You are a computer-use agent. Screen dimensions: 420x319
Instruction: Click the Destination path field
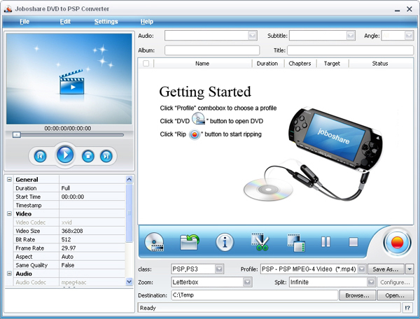point(255,295)
